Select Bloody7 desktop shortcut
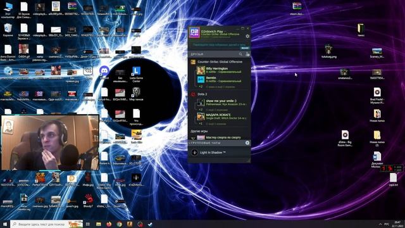The height and width of the screenshot is (228, 405). pyautogui.click(x=88, y=200)
